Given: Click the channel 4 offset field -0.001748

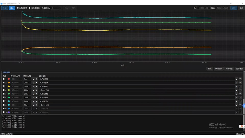Looking at the screenshot, I should (x=137, y=90).
